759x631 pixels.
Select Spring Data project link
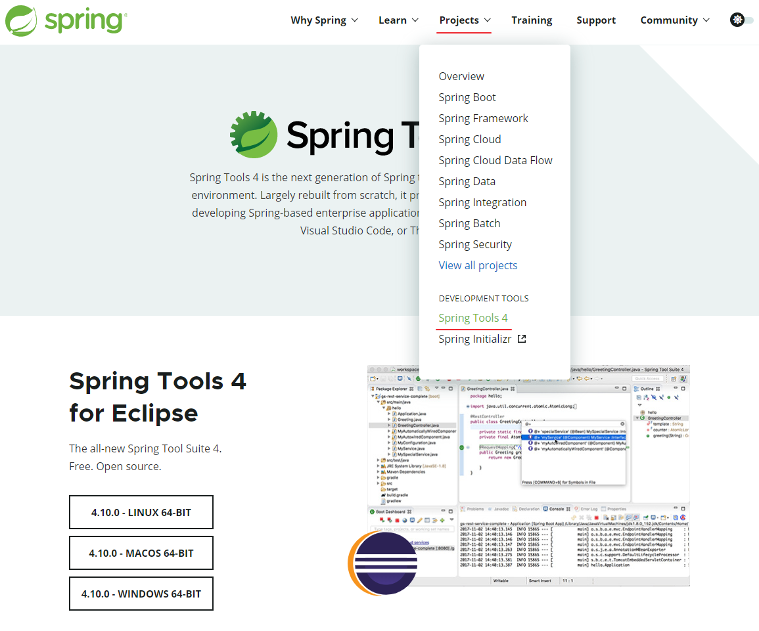point(467,181)
